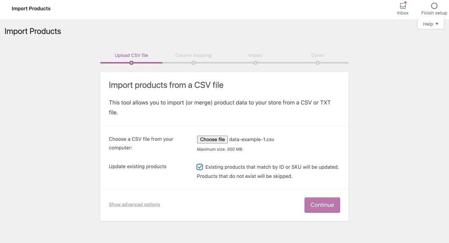
Task: Select the Done! step label
Action: (317, 55)
